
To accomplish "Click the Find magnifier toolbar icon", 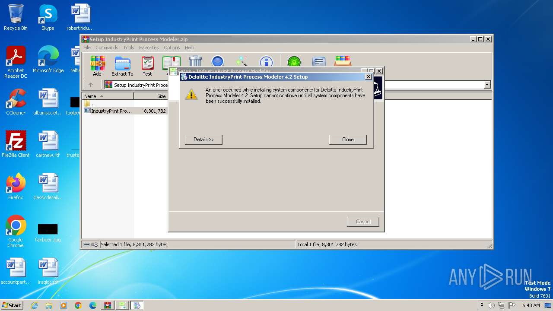I will point(218,61).
